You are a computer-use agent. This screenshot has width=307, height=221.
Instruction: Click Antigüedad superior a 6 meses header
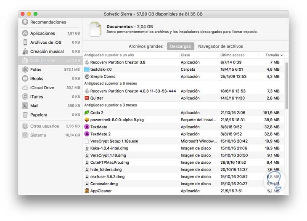111,83
